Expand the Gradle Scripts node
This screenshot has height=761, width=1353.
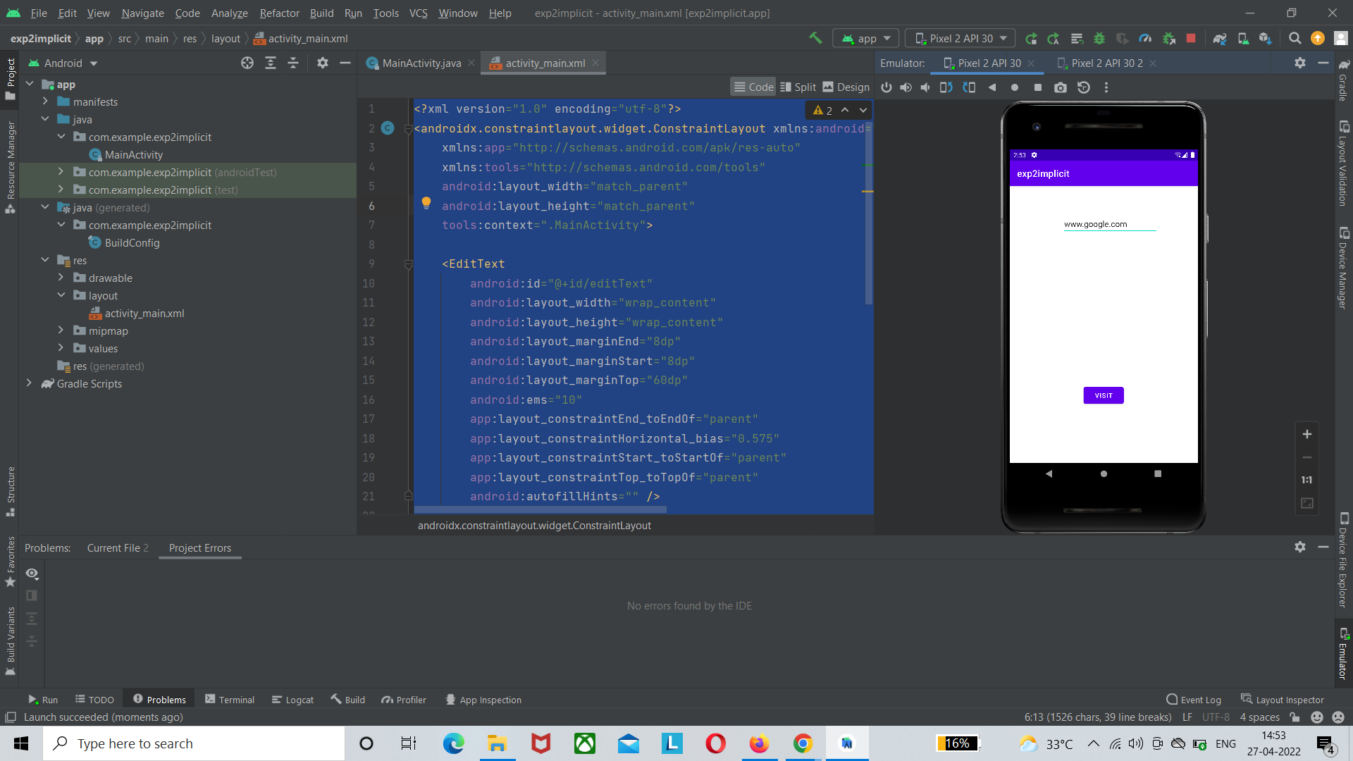tap(29, 384)
